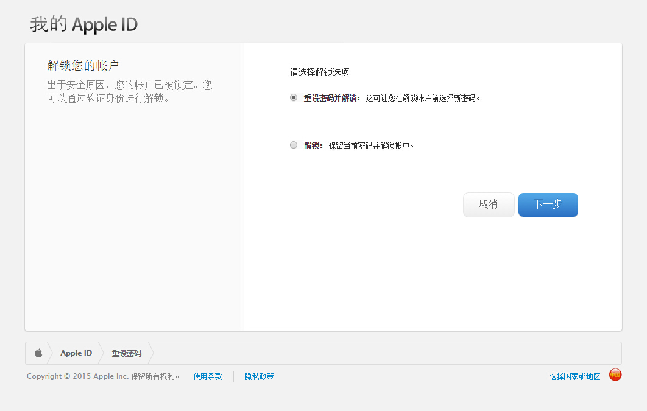Select the 重设密码并解锁 radio option

pos(294,97)
